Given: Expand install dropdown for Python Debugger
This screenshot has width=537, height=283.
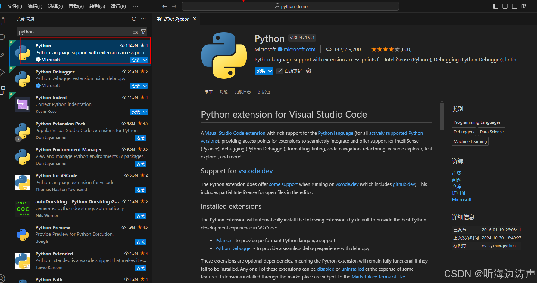Looking at the screenshot, I should [145, 86].
